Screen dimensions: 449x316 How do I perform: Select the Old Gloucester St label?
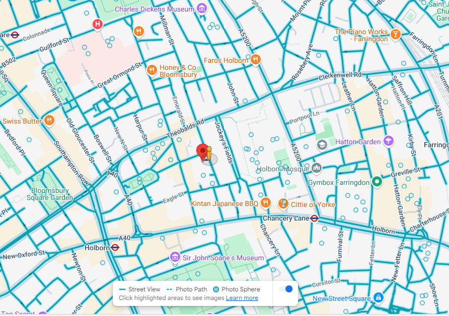[81, 141]
